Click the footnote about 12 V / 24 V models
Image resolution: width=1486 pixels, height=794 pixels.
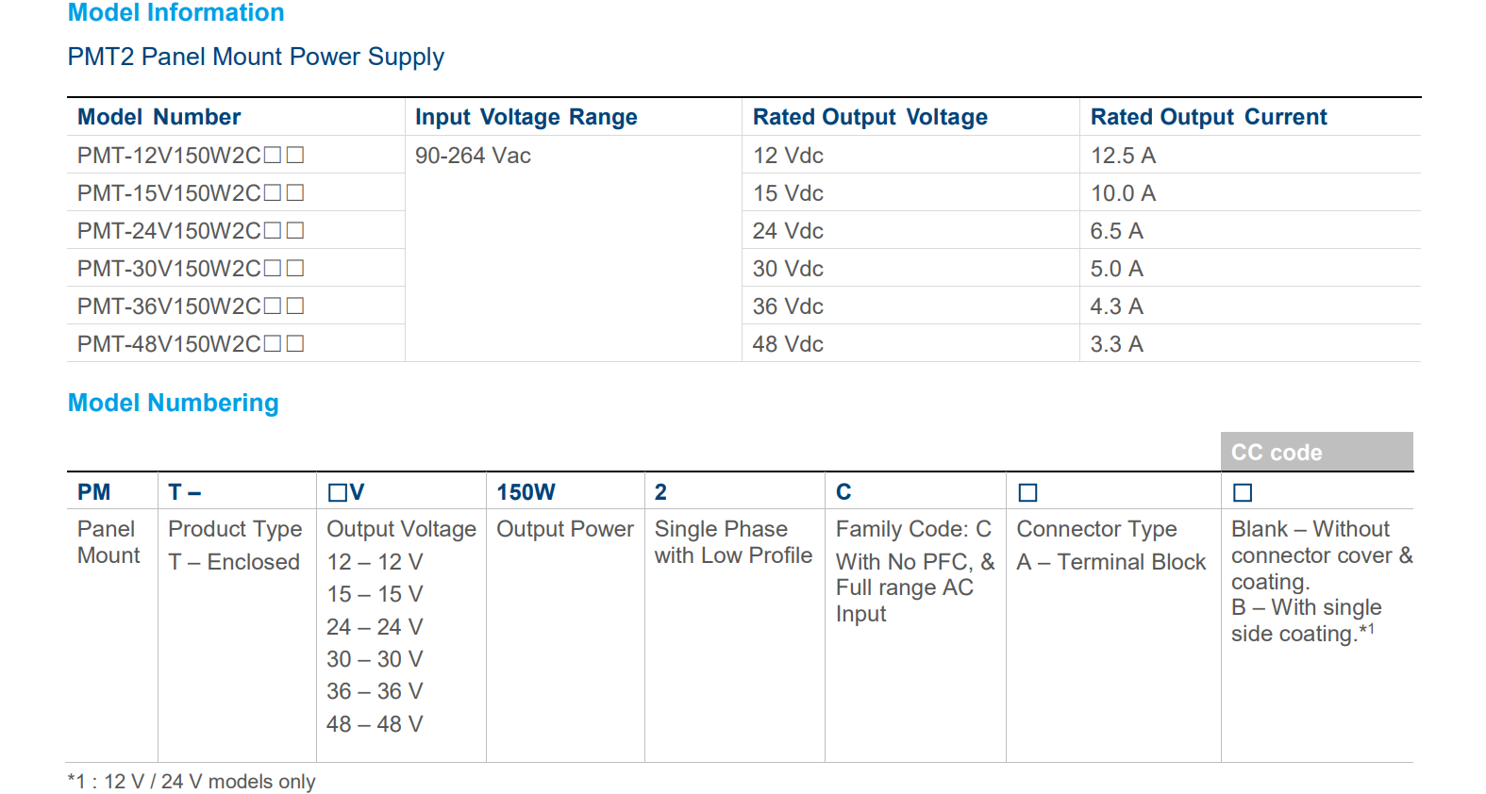192,782
